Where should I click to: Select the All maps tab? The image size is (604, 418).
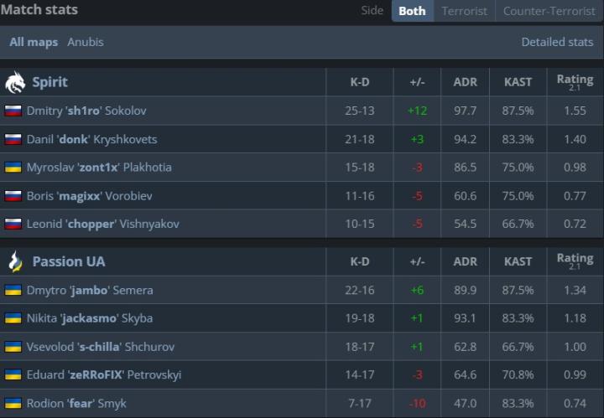click(34, 42)
